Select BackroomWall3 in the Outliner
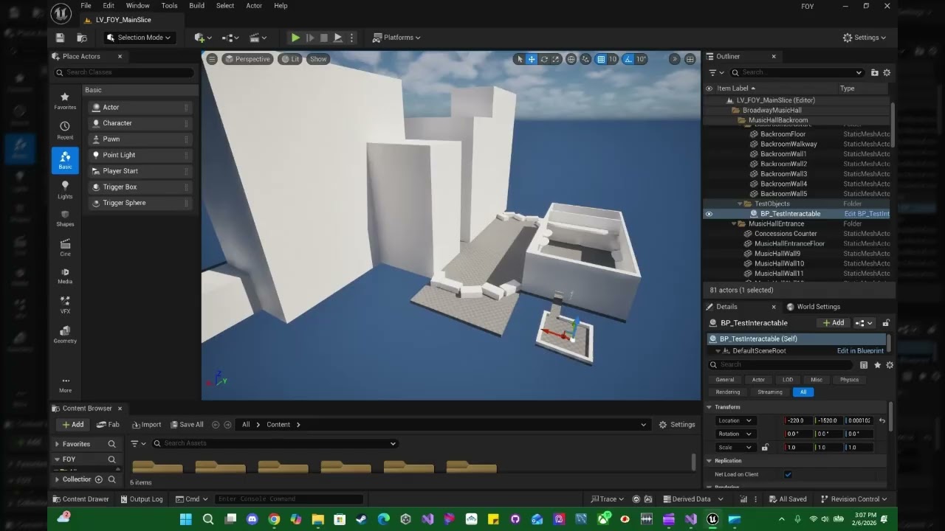945x531 pixels. tap(783, 174)
